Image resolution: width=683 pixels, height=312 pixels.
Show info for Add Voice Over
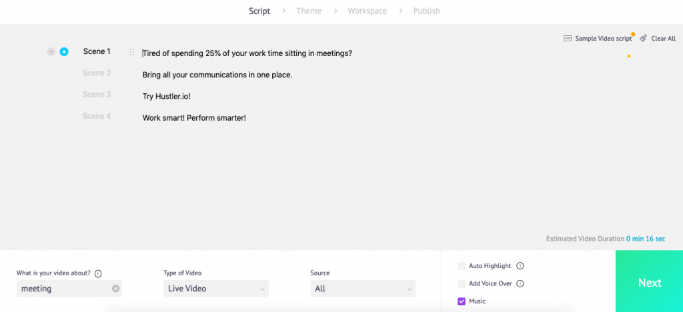520,284
